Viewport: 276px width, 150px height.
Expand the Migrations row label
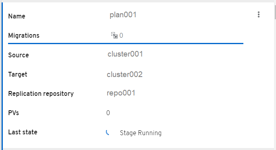coord(24,36)
